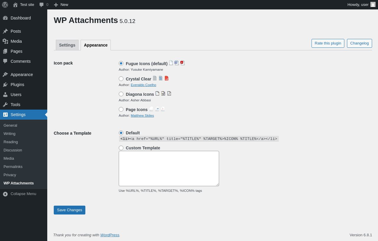Click the Tools wrench icon
The height and width of the screenshot is (241, 378).
(x=5, y=105)
